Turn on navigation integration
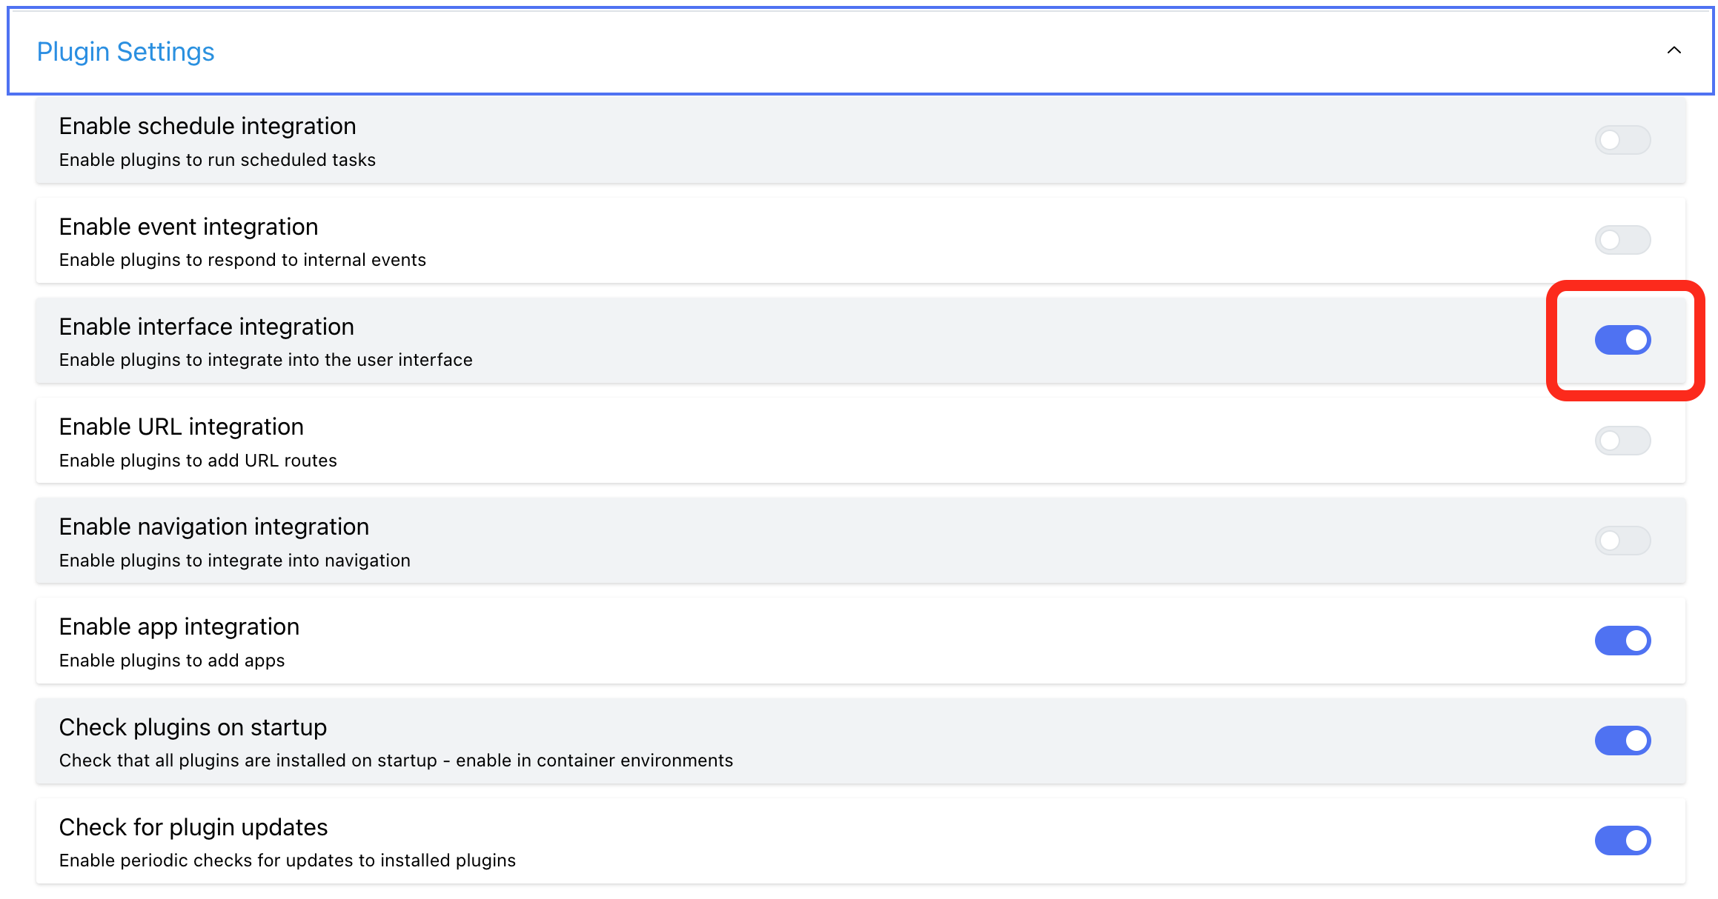This screenshot has width=1718, height=899. pyautogui.click(x=1622, y=540)
